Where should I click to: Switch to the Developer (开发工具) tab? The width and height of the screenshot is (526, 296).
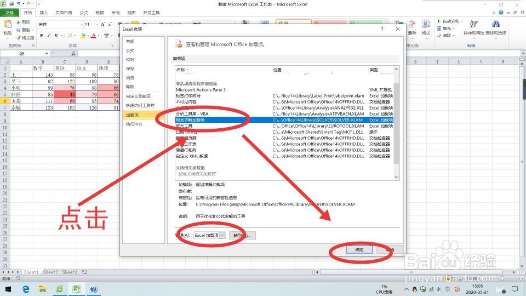151,13
